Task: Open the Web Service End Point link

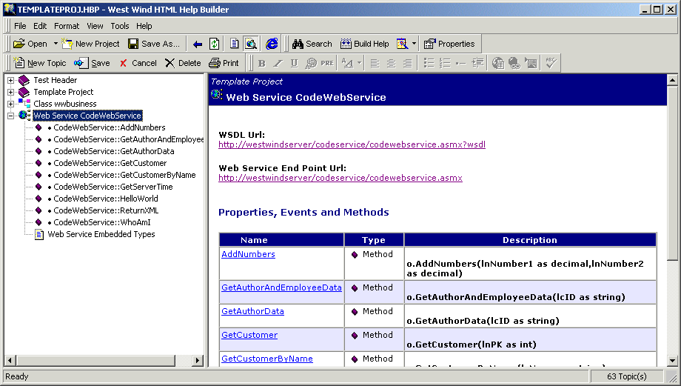Action: pyautogui.click(x=340, y=178)
